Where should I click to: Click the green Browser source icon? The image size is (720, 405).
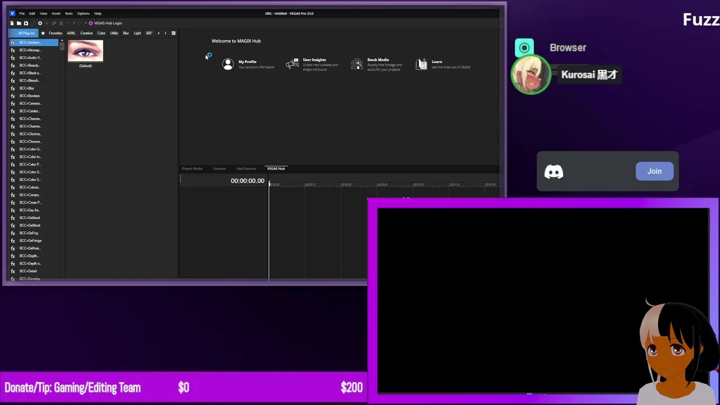tap(524, 48)
